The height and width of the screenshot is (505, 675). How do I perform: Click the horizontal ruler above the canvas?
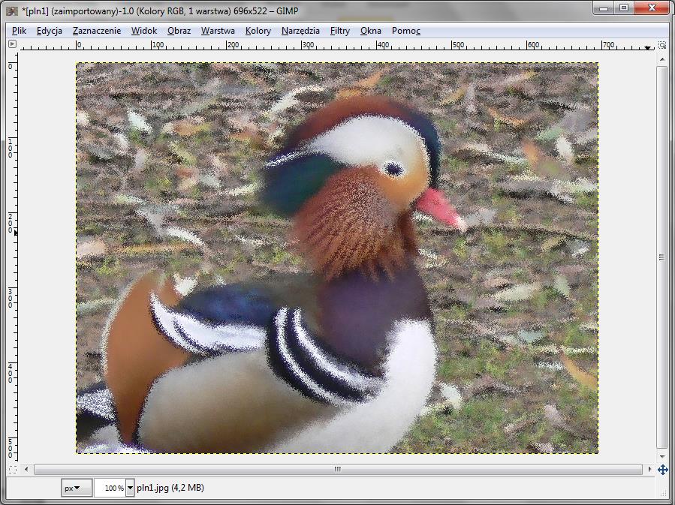(x=337, y=45)
